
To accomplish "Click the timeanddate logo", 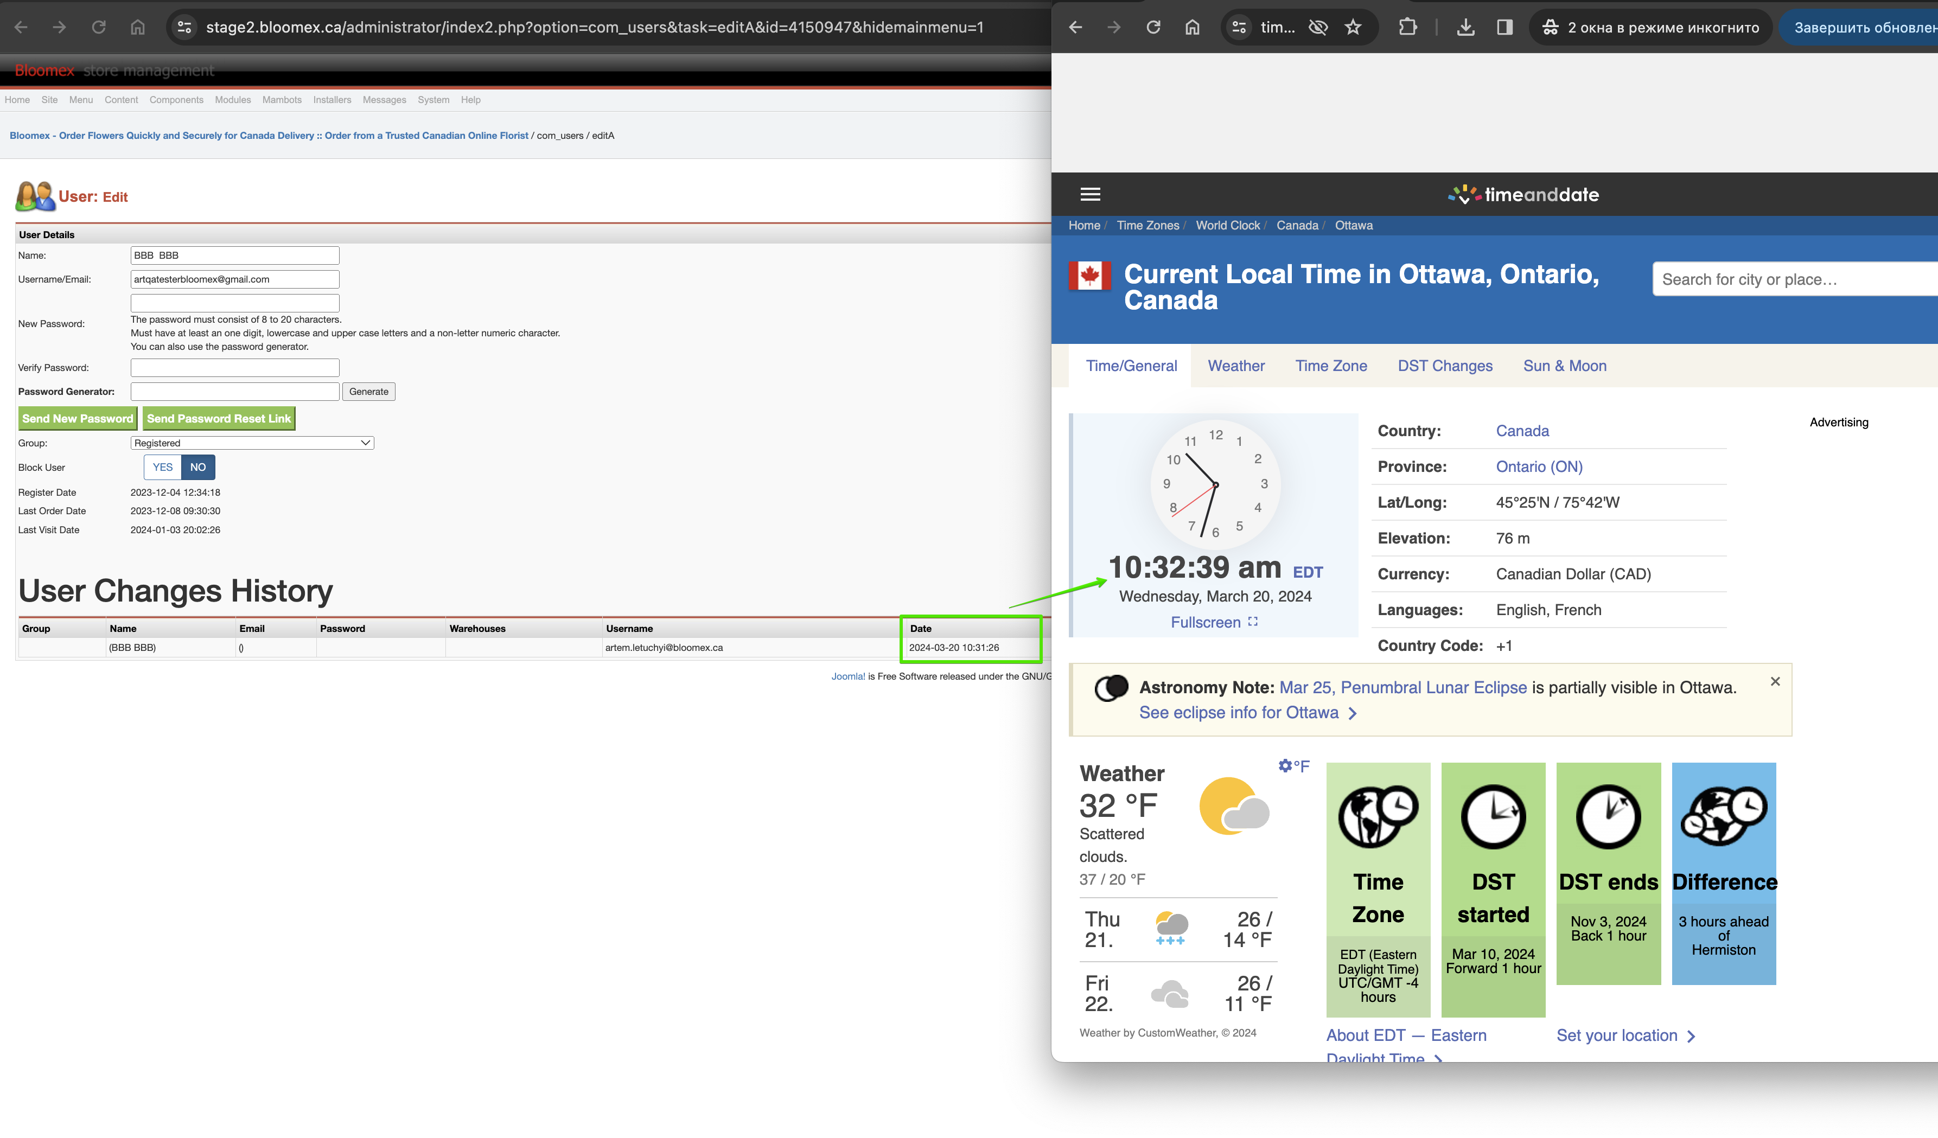I will [1523, 195].
